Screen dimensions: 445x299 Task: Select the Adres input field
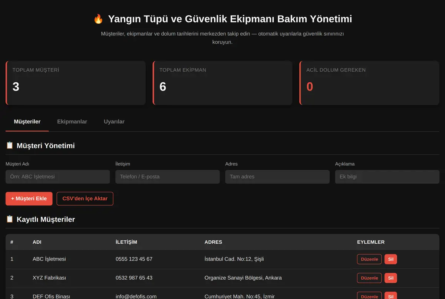(277, 177)
